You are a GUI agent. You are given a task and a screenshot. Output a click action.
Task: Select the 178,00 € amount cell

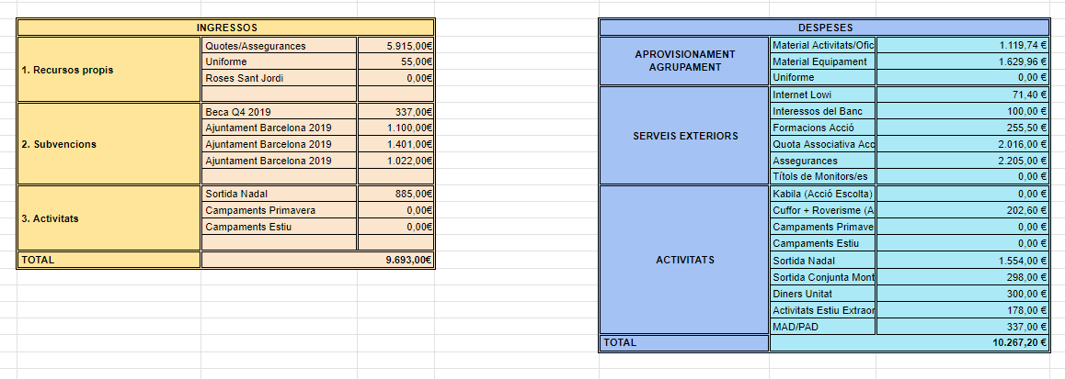point(962,310)
